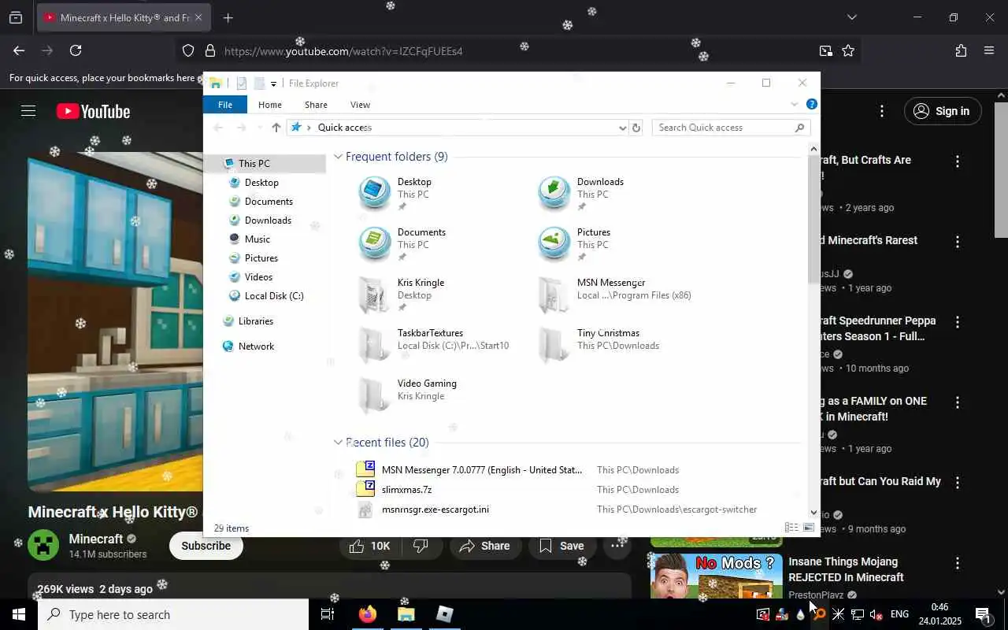Open File Explorer help icon
This screenshot has height=630, width=1008.
pyautogui.click(x=812, y=104)
